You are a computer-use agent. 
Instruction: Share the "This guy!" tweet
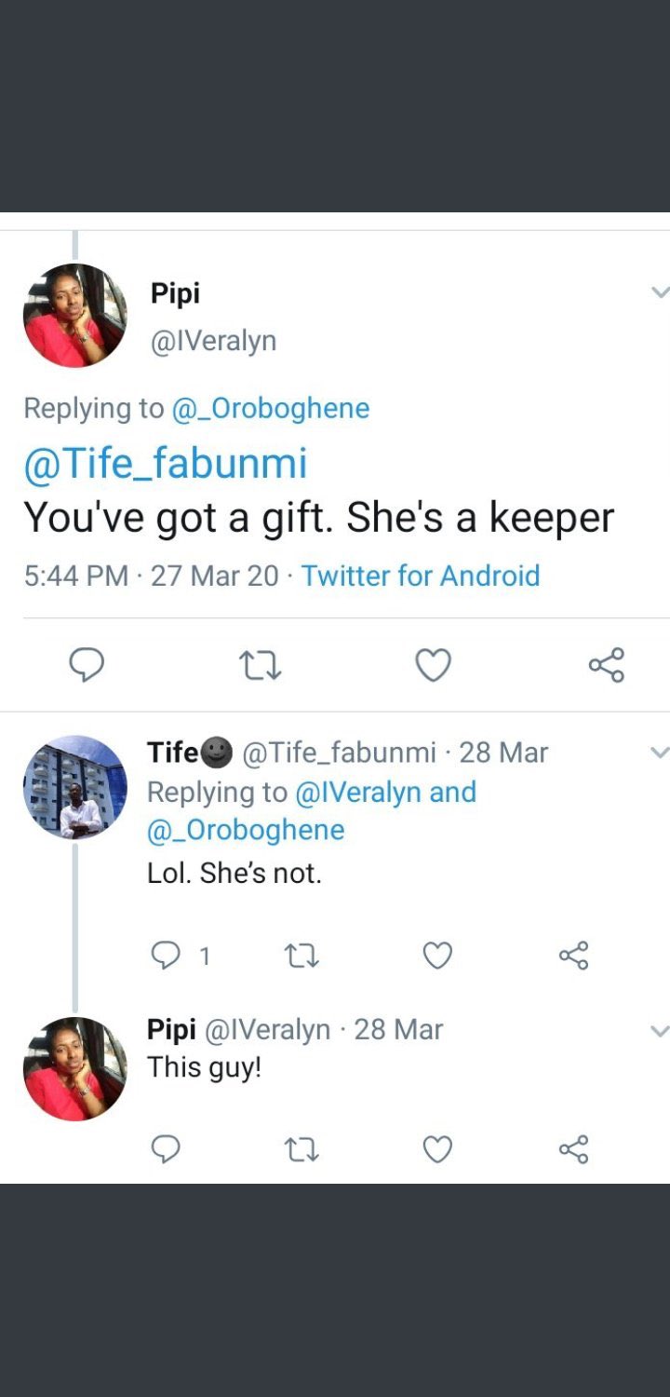[574, 1149]
